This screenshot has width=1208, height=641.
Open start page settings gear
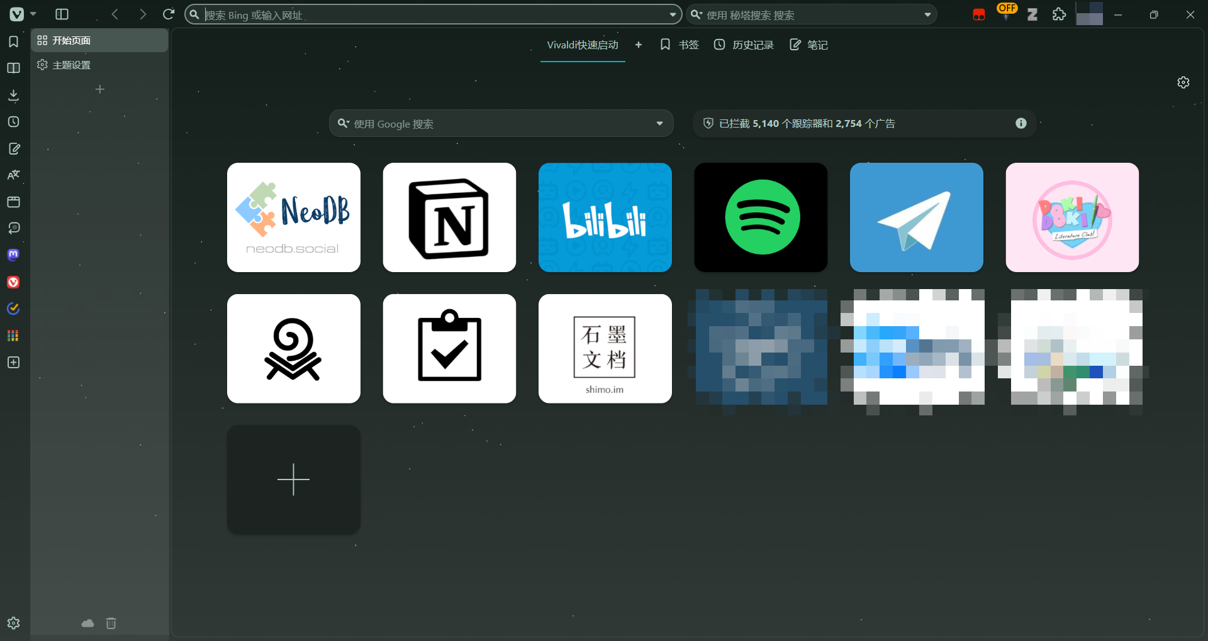pyautogui.click(x=1183, y=82)
